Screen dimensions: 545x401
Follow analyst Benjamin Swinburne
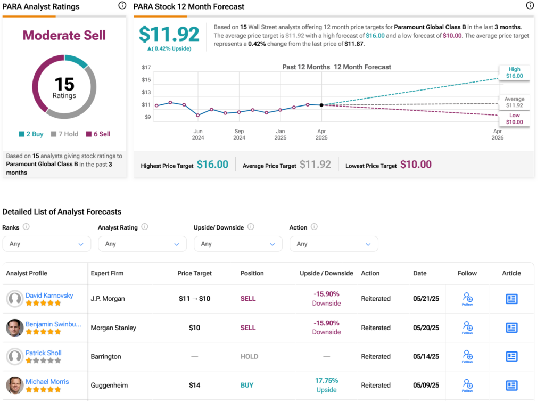coord(467,328)
